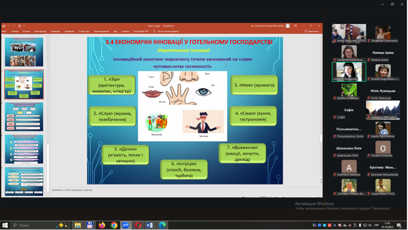
Task: Open the Файл menu
Action: click(x=4, y=31)
